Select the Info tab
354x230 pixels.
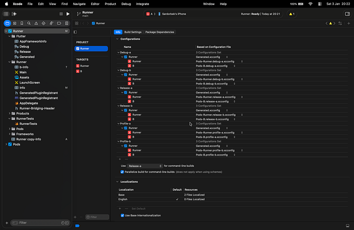[x=118, y=32]
